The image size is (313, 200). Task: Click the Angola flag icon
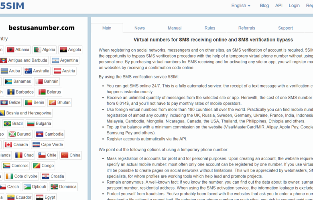pyautogui.click(x=63, y=50)
